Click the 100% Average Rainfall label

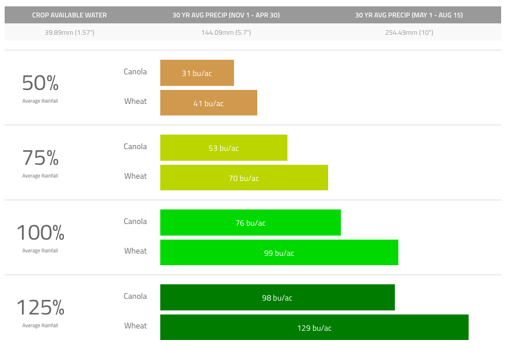coord(40,237)
